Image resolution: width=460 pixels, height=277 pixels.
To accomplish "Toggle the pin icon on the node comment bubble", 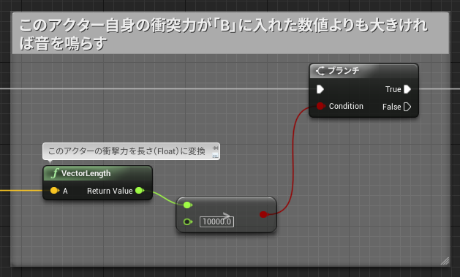I will (215, 148).
